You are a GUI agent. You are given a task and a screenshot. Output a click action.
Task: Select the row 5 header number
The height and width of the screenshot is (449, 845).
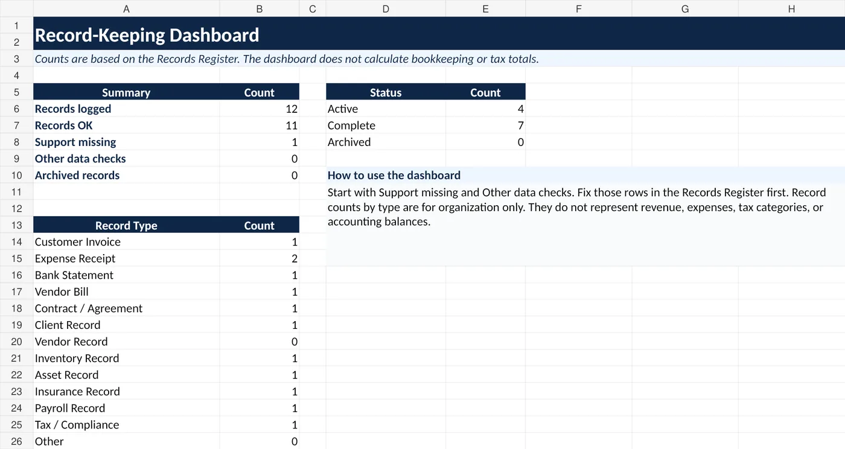(x=16, y=92)
